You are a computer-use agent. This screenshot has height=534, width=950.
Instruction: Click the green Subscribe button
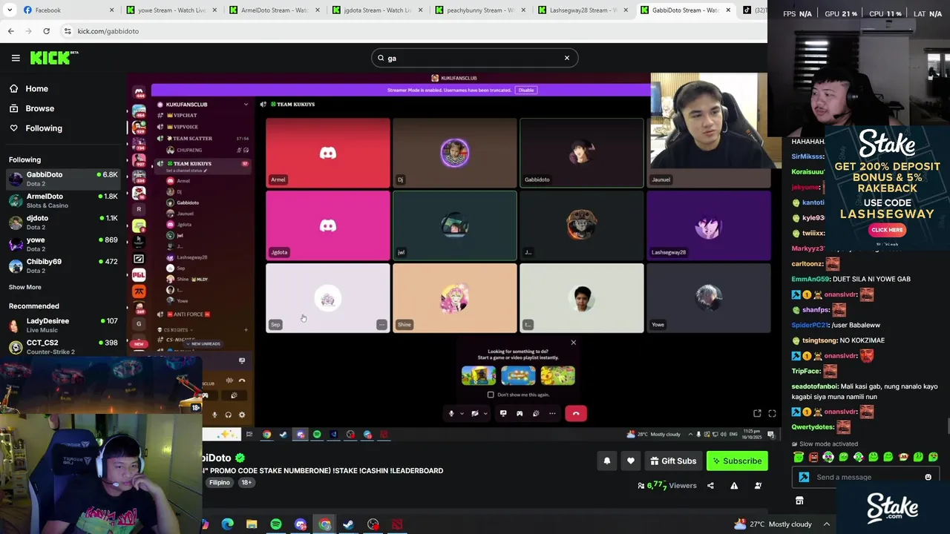pos(737,461)
